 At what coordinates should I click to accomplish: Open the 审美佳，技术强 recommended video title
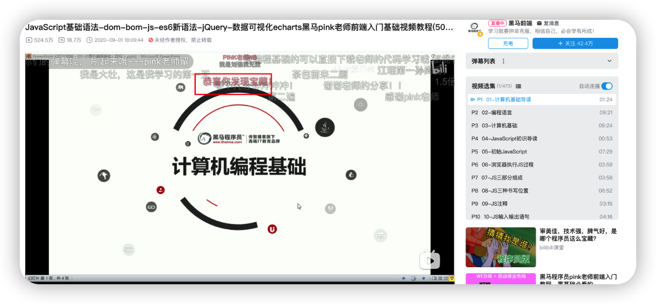pos(578,235)
